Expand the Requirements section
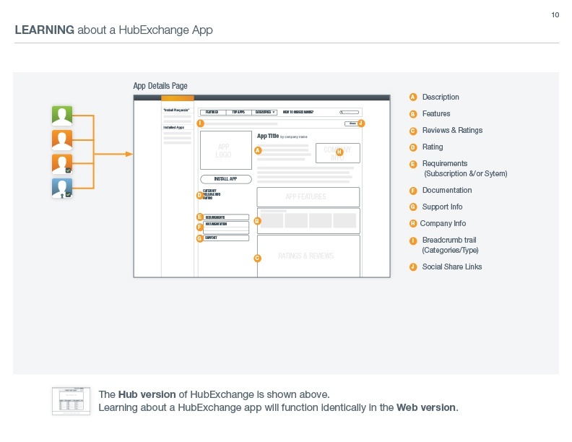Screen dimensions: 572x442 pos(226,217)
